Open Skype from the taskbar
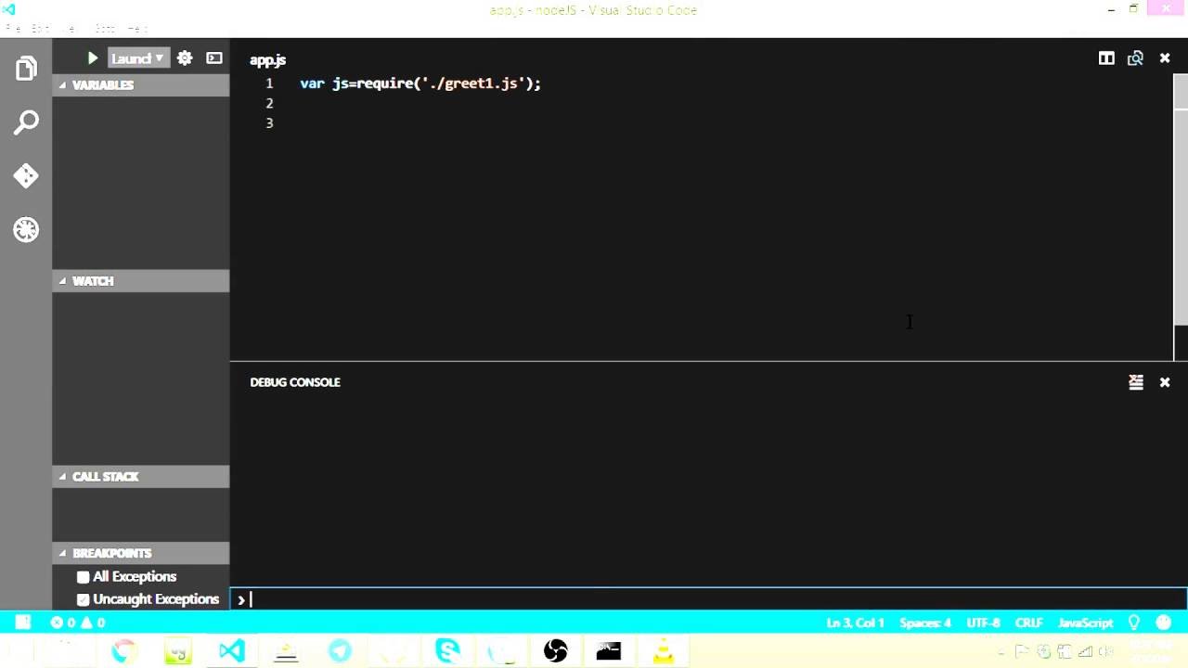This screenshot has height=668, width=1188. 447,651
